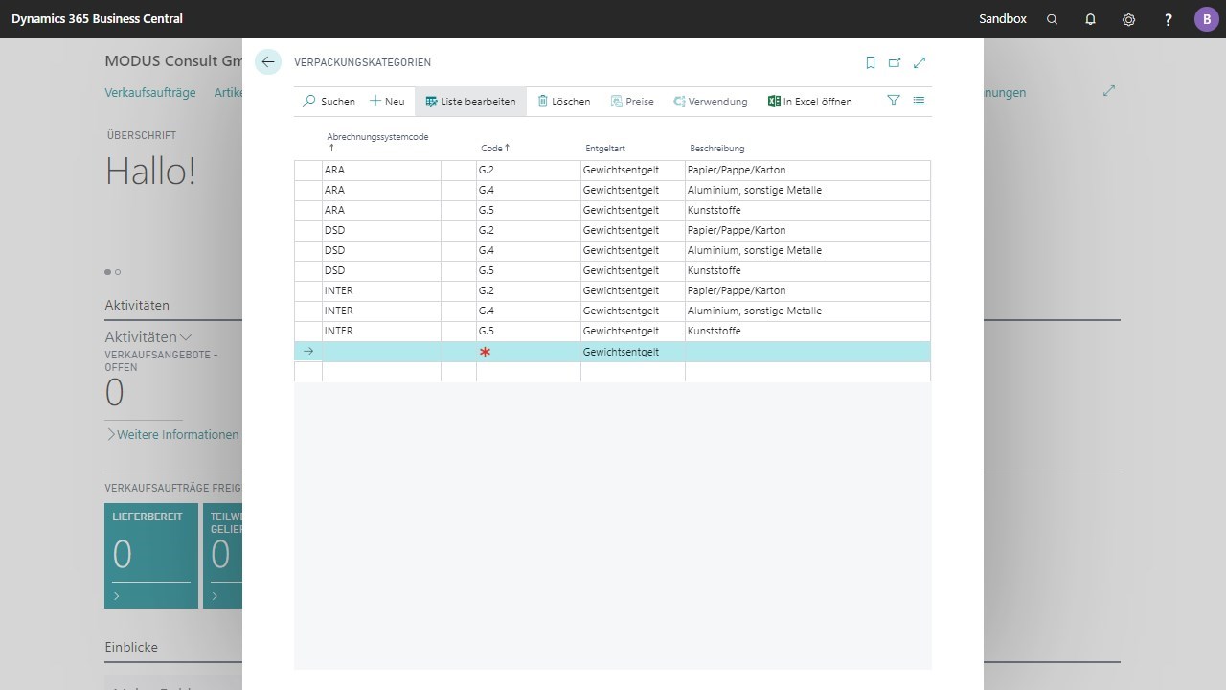Open Beschreibung column header menu
The height and width of the screenshot is (690, 1226).
click(x=716, y=149)
